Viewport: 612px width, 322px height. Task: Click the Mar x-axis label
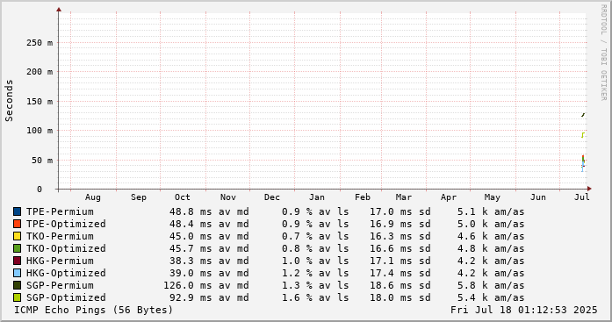404,197
